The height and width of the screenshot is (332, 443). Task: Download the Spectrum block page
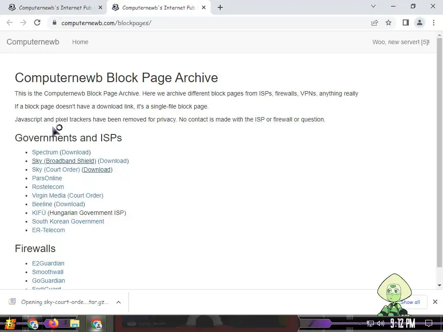click(75, 152)
